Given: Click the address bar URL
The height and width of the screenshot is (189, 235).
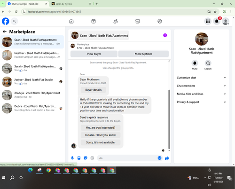Looking at the screenshot, I should [x=55, y=12].
